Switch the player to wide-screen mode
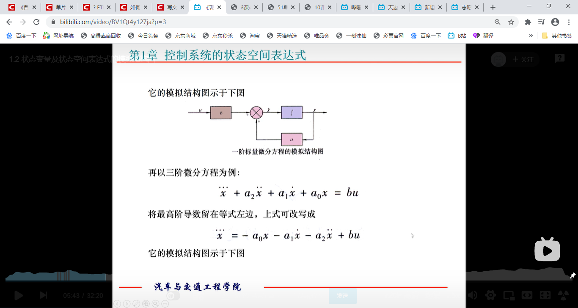This screenshot has width=578, height=308. (x=527, y=295)
